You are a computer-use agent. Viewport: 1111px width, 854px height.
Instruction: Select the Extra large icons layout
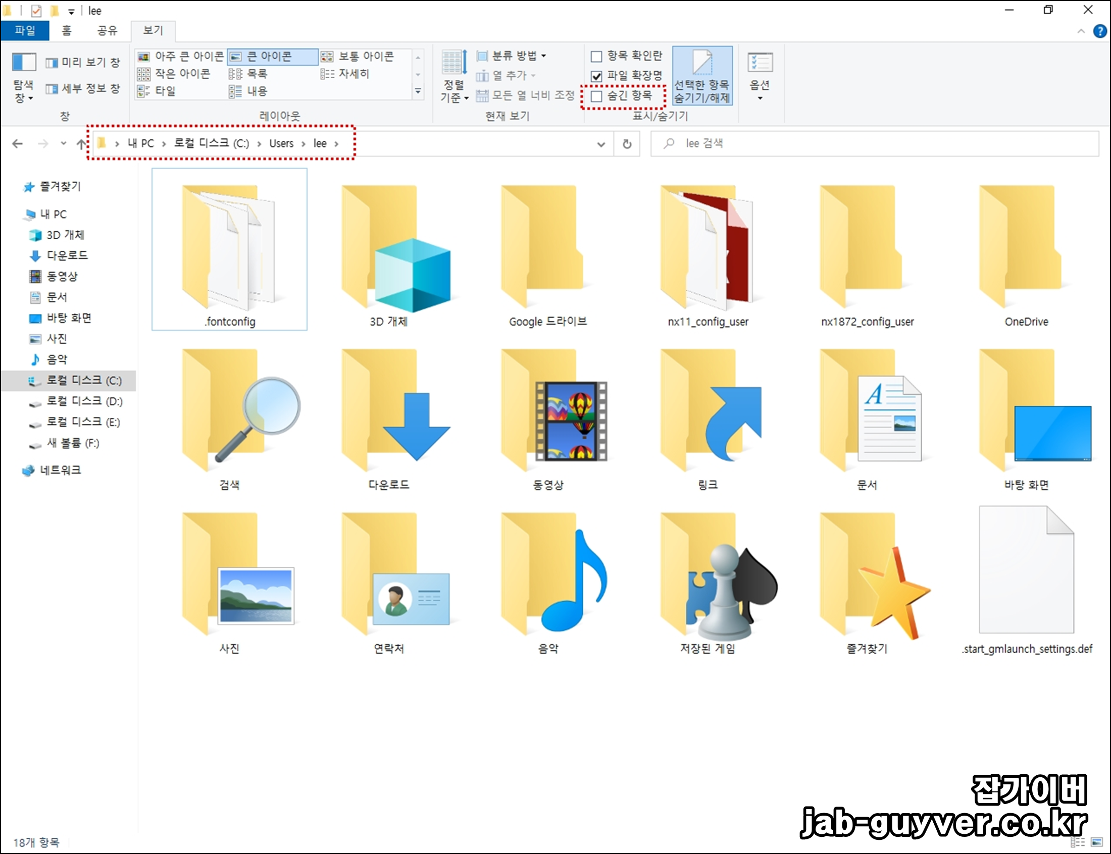(181, 57)
